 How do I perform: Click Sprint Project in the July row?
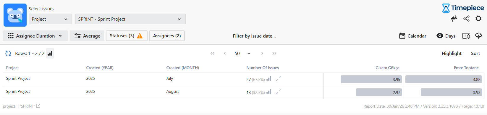click(x=18, y=78)
